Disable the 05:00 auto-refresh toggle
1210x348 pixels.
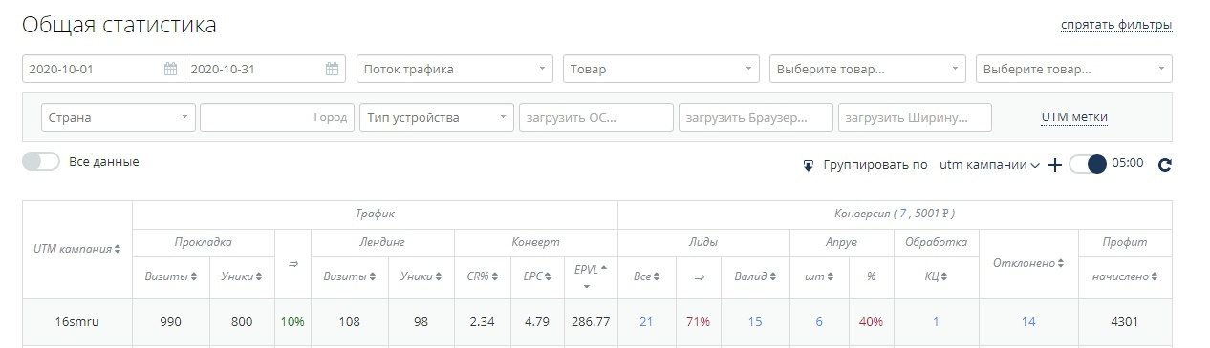click(1088, 164)
